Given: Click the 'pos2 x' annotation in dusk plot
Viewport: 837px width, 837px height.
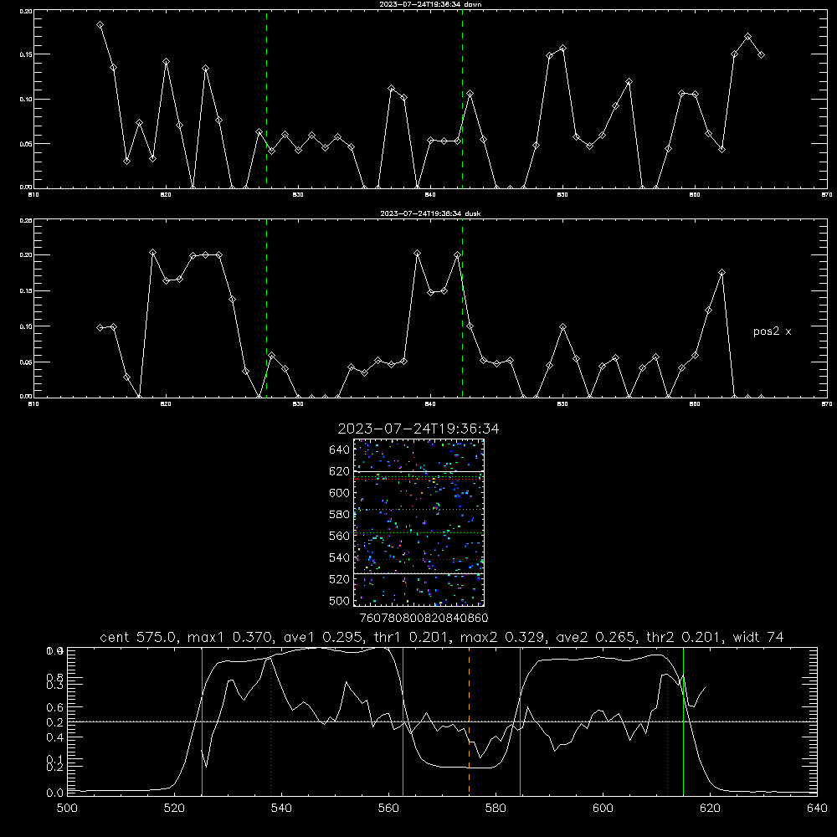Looking at the screenshot, I should click(772, 331).
